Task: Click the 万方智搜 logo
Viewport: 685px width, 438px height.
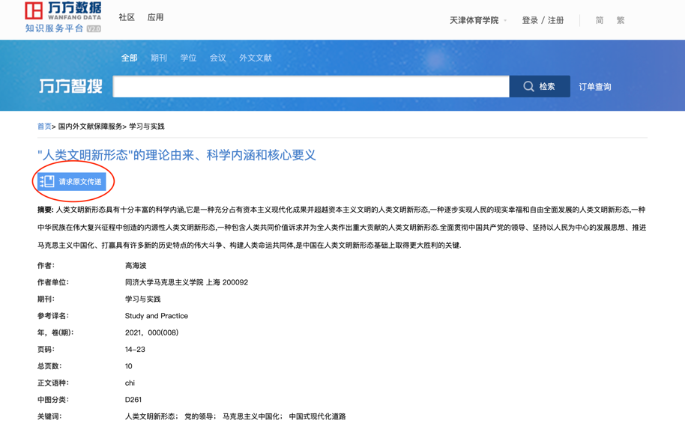Action: (x=70, y=86)
